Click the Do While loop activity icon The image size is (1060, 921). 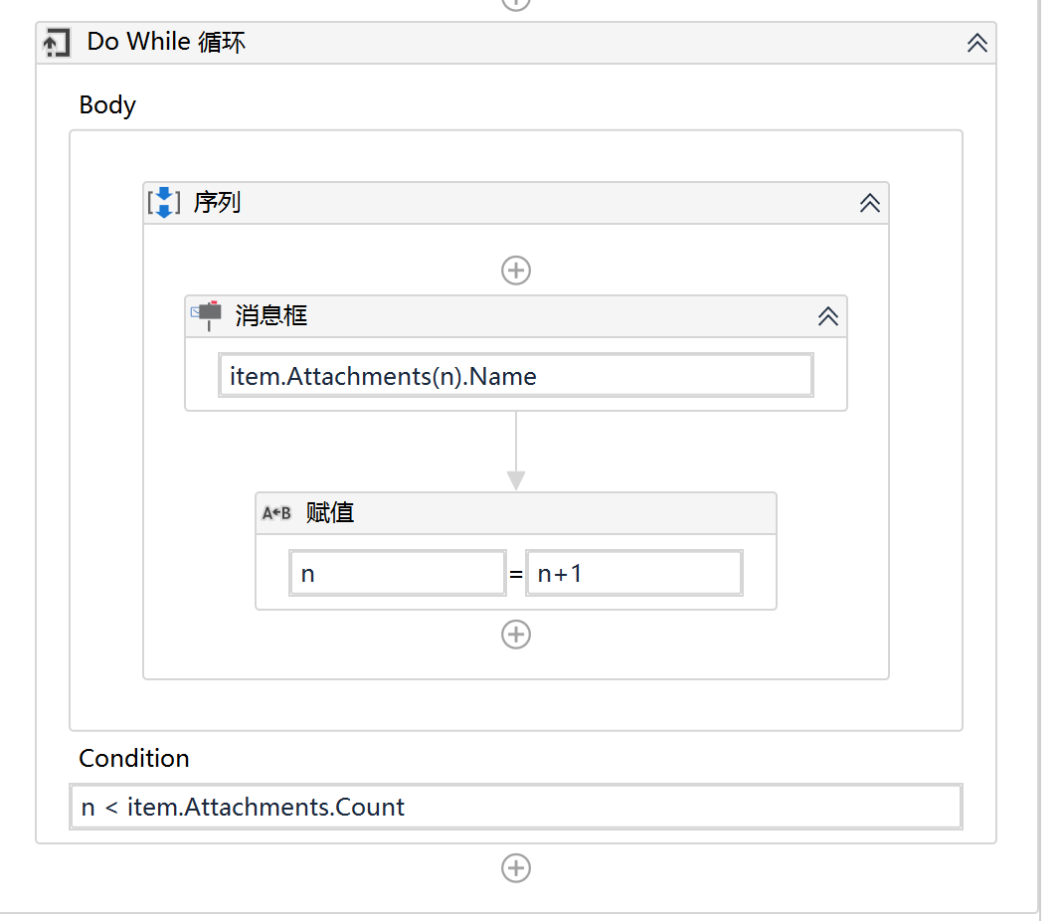click(x=56, y=43)
